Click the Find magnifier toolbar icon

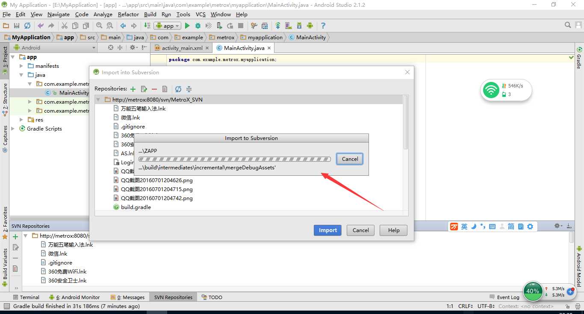click(x=99, y=26)
